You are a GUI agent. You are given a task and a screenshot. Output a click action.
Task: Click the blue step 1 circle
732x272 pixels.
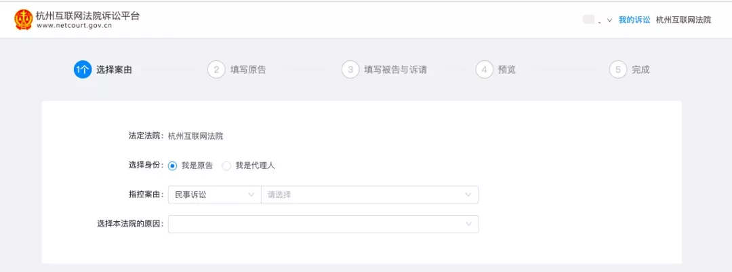coord(83,69)
